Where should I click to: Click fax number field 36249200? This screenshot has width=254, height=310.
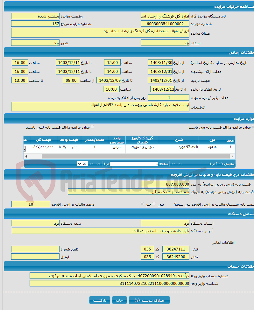click(176, 257)
